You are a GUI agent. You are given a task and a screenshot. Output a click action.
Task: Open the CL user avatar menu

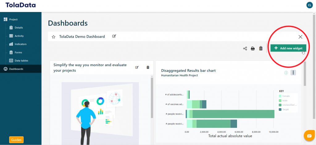pos(309,5)
